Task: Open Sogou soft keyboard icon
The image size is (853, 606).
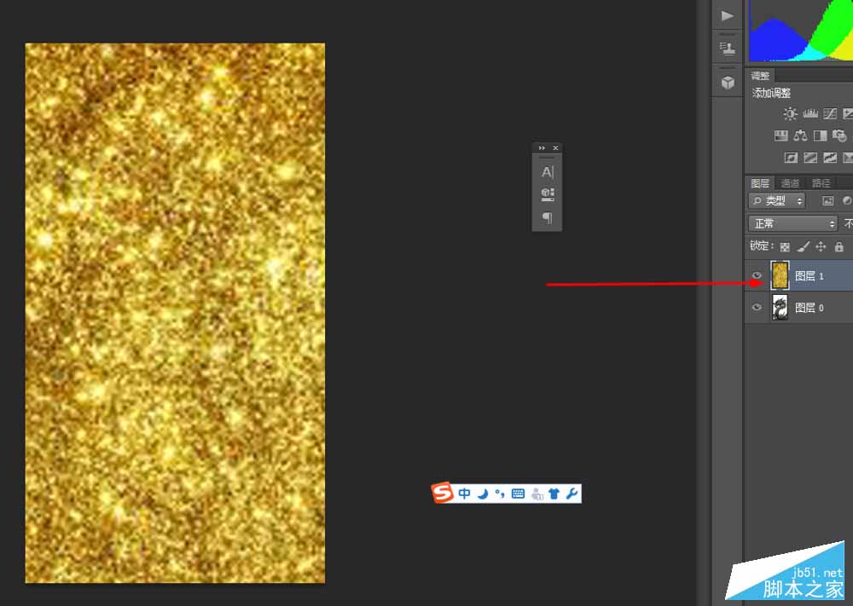Action: 518,493
